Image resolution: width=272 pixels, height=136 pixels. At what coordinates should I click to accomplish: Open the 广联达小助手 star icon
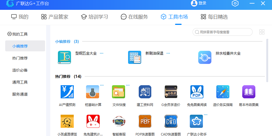pyautogui.click(x=196, y=121)
